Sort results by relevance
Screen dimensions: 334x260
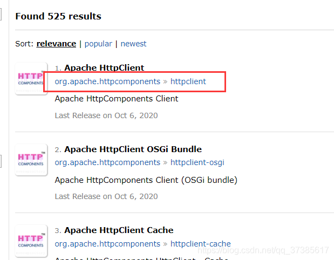click(56, 44)
